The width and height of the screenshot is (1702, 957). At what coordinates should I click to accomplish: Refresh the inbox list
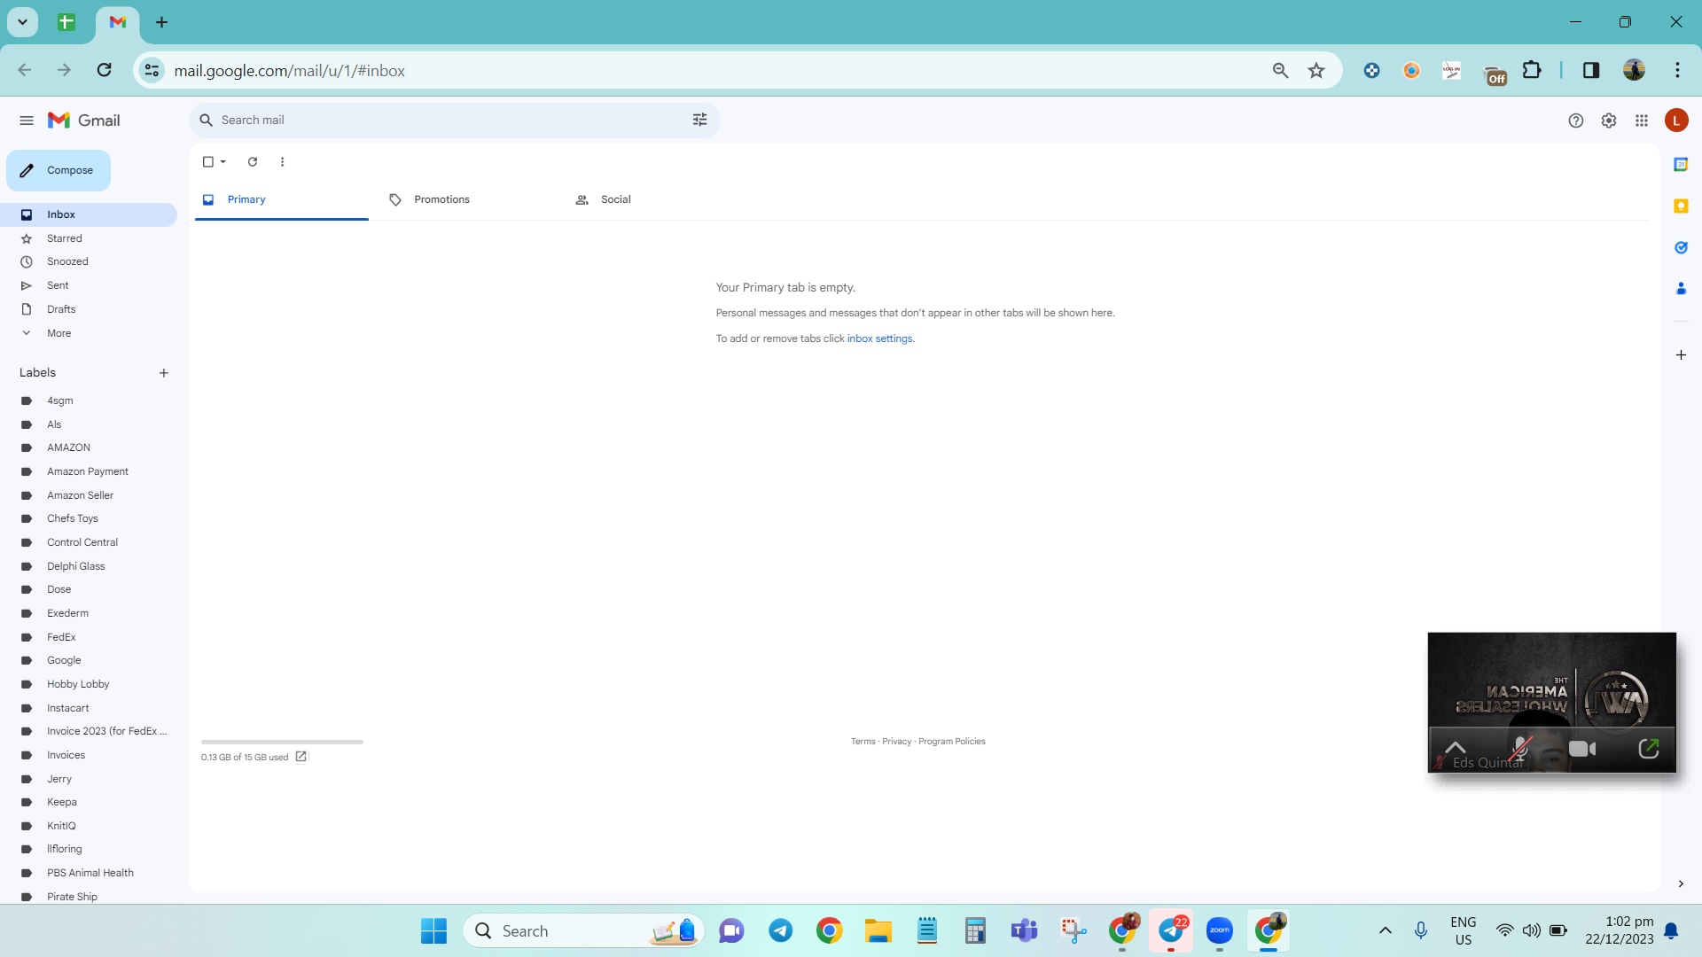253,162
